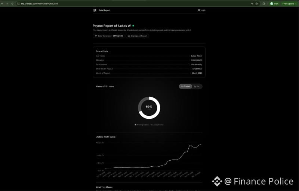299x191 pixels.
Task: Click the Losing Trades legend entry
Action: click(157, 125)
